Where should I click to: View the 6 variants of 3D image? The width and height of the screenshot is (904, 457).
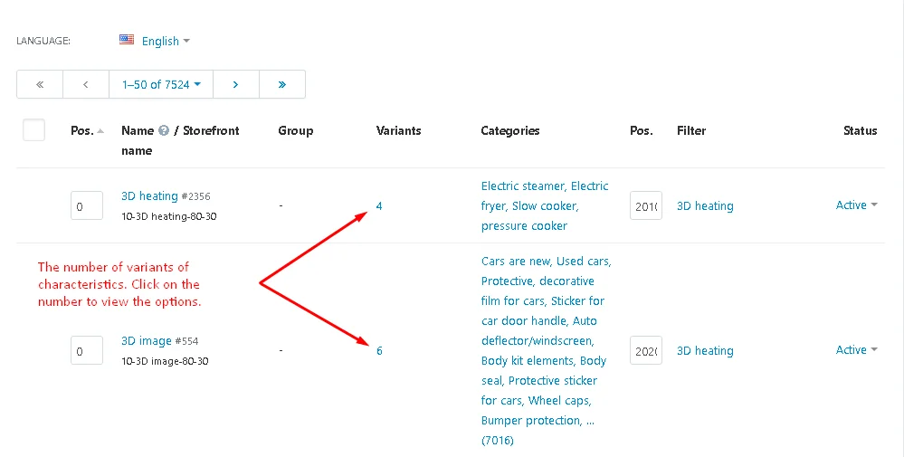379,351
